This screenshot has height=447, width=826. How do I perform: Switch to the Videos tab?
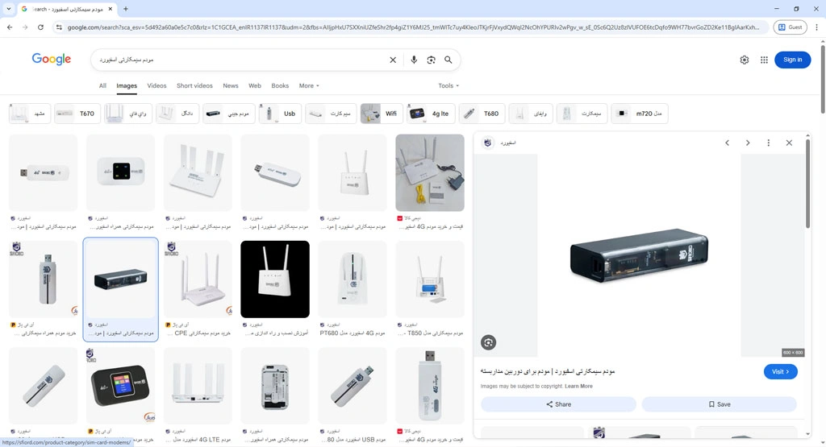point(156,85)
